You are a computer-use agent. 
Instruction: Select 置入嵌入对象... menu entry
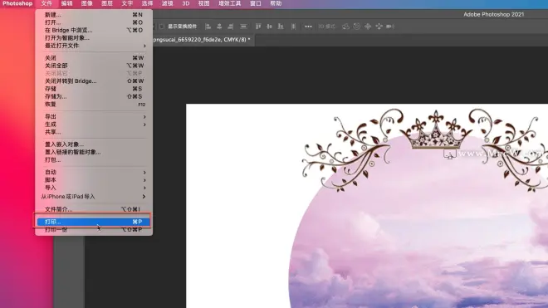(94, 144)
